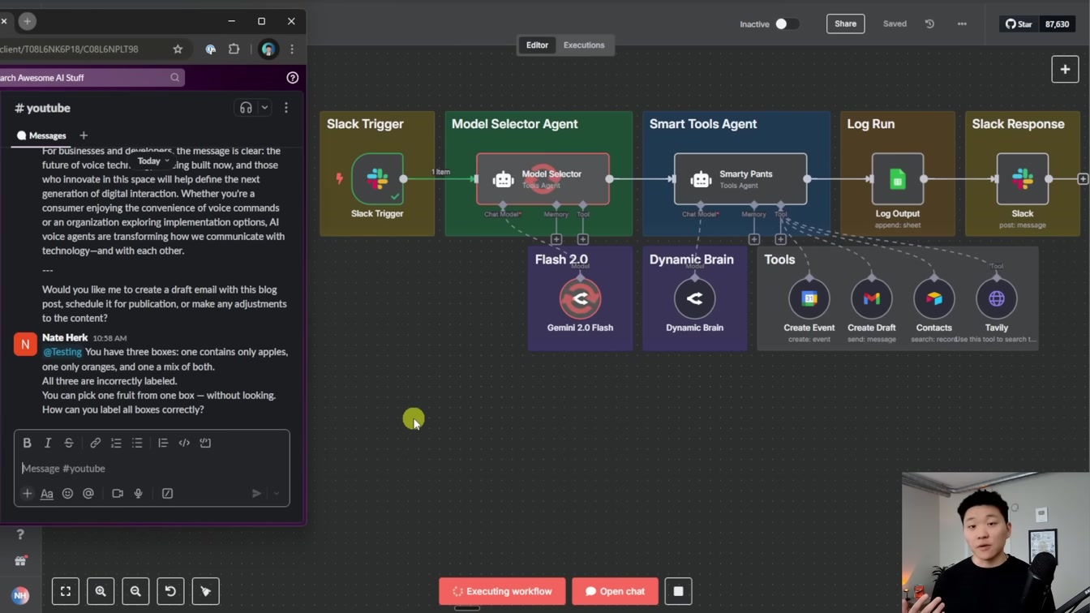
Task: Add a Tool connection to Smarty Pants
Action: pos(780,239)
